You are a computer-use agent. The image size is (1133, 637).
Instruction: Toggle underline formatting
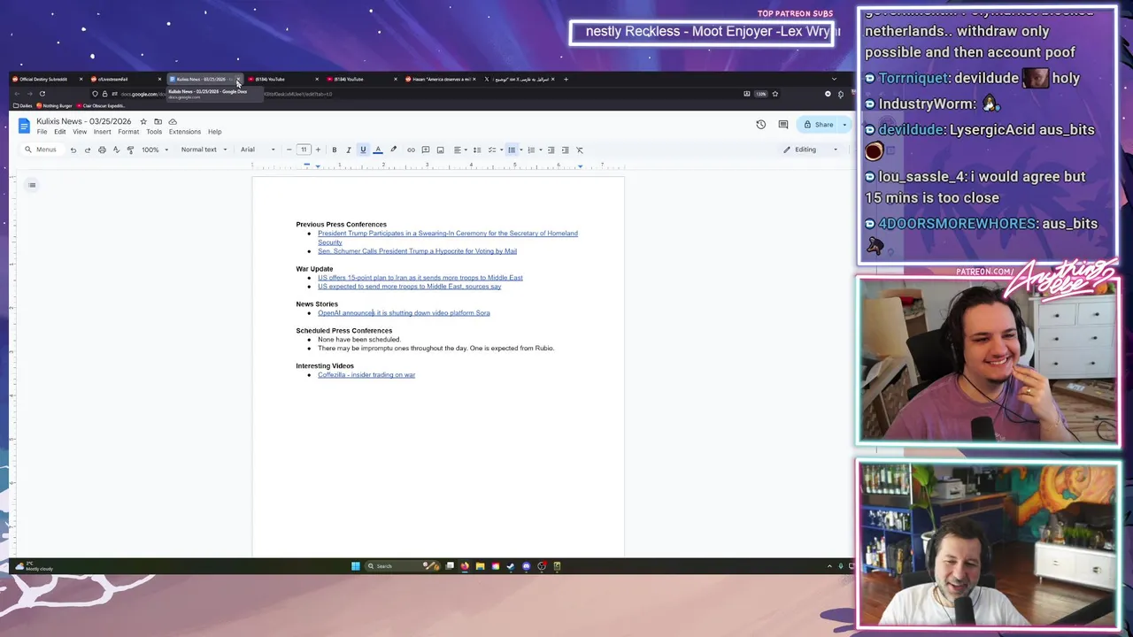point(363,150)
